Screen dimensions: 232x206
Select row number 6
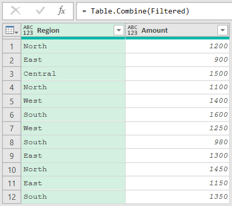11,115
